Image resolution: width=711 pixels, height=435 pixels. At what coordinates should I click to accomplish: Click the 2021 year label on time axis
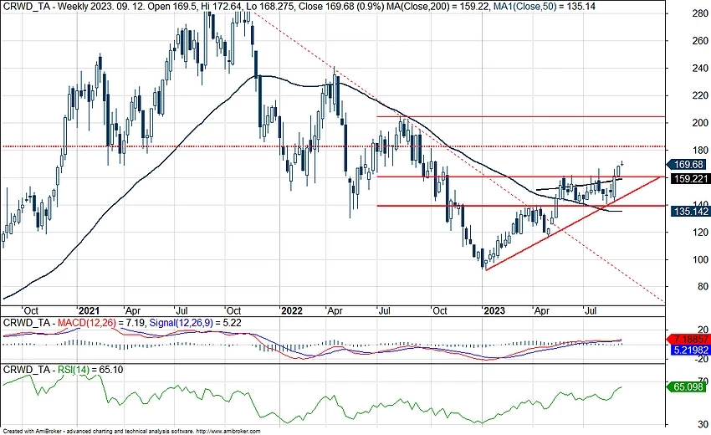click(89, 311)
